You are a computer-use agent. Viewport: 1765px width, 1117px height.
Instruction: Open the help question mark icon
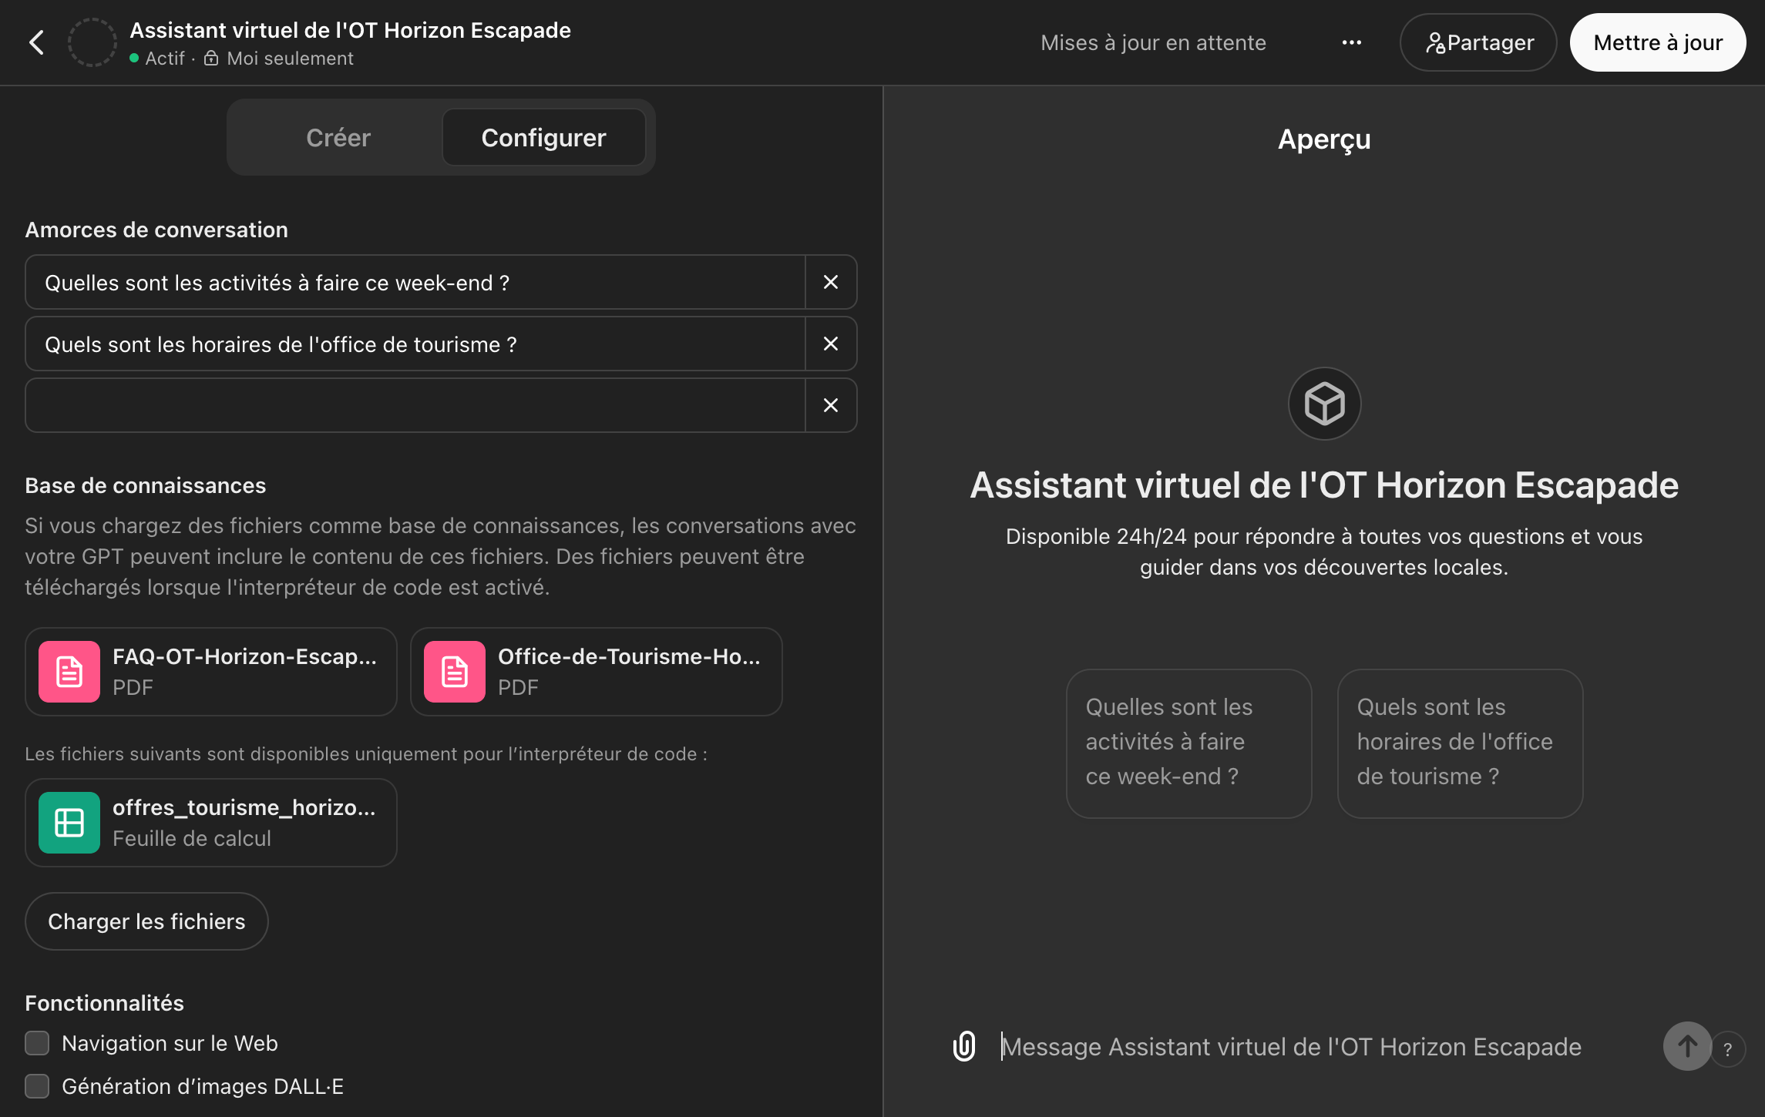pos(1727,1049)
